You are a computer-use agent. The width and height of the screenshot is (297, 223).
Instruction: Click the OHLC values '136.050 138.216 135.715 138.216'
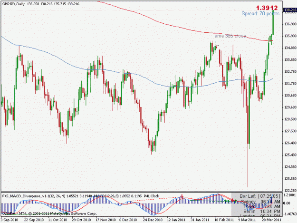[x=53, y=4]
